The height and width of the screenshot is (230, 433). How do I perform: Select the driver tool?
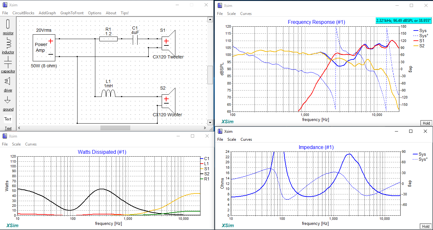click(8, 84)
